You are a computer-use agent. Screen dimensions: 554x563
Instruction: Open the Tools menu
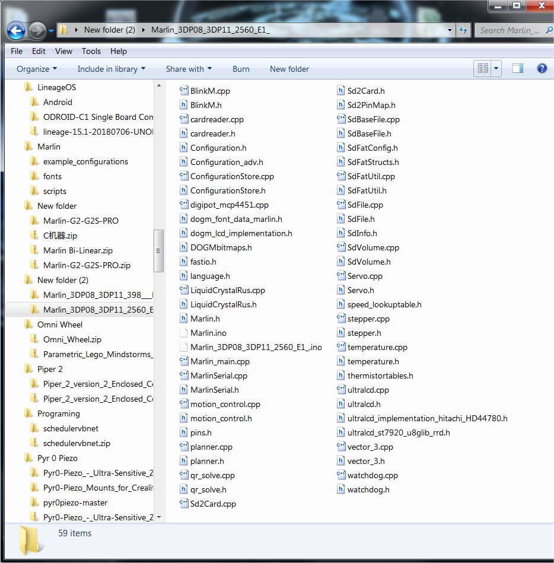click(x=91, y=51)
